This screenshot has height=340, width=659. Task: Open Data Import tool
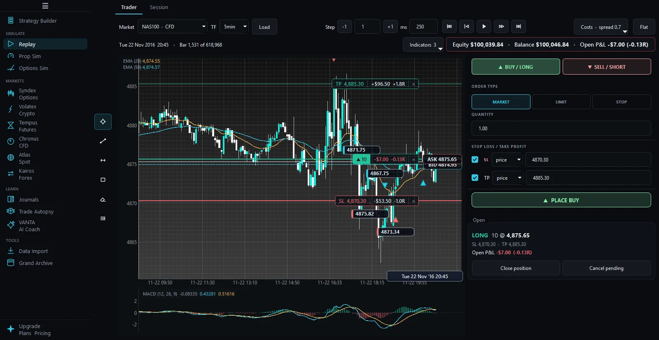(45, 251)
